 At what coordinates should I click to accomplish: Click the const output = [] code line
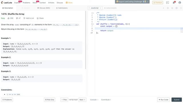(x=109, y=26)
